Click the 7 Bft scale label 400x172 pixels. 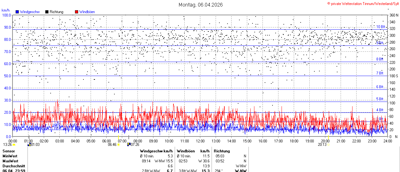click(380, 73)
